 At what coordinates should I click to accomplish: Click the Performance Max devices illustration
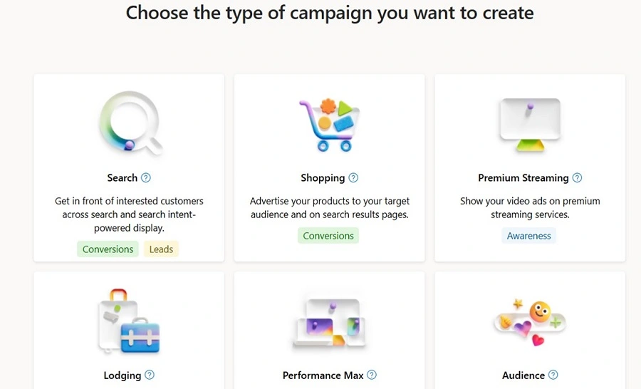pyautogui.click(x=329, y=323)
